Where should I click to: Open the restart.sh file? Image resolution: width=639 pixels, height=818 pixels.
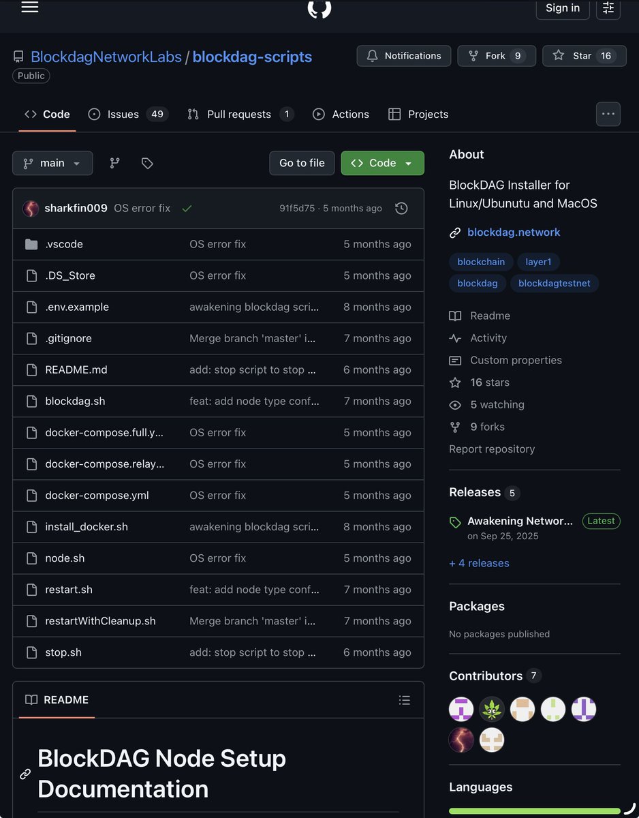69,589
